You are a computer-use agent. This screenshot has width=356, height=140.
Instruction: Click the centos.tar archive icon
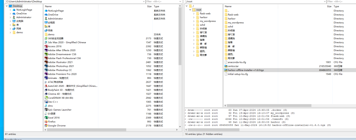226,66
